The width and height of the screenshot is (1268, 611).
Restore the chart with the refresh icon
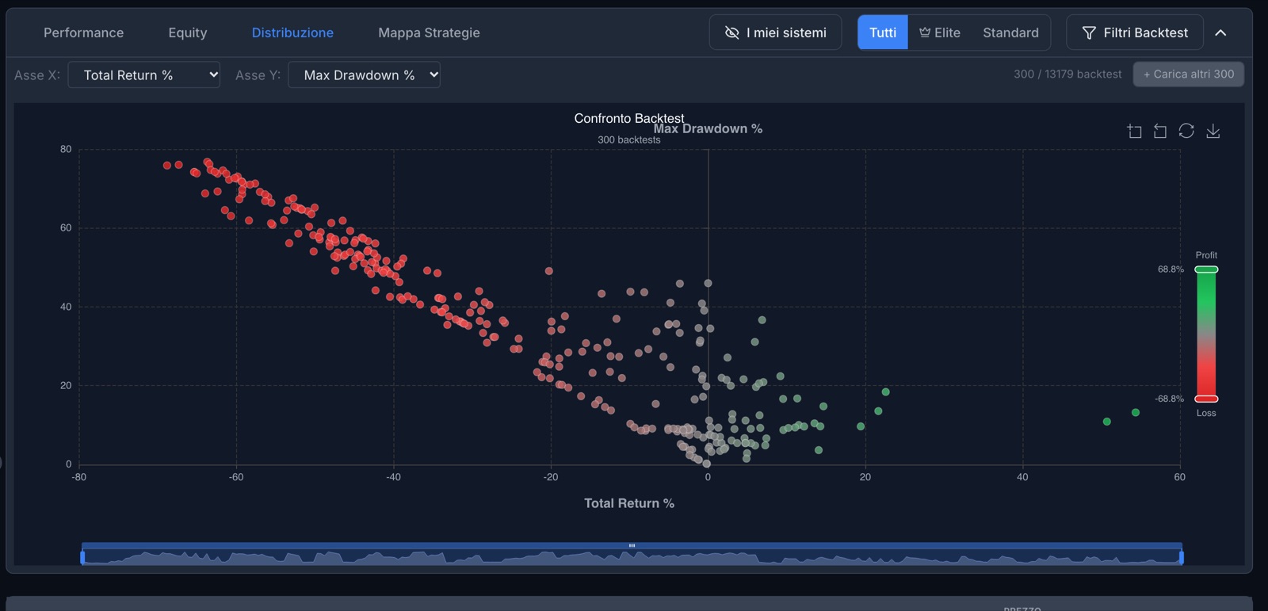[1186, 131]
